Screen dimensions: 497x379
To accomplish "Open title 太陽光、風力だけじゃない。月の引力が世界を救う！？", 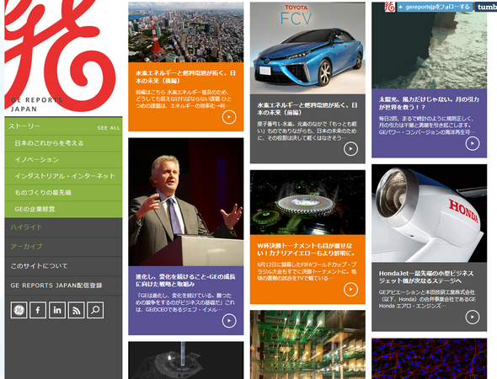I will pyautogui.click(x=429, y=104).
